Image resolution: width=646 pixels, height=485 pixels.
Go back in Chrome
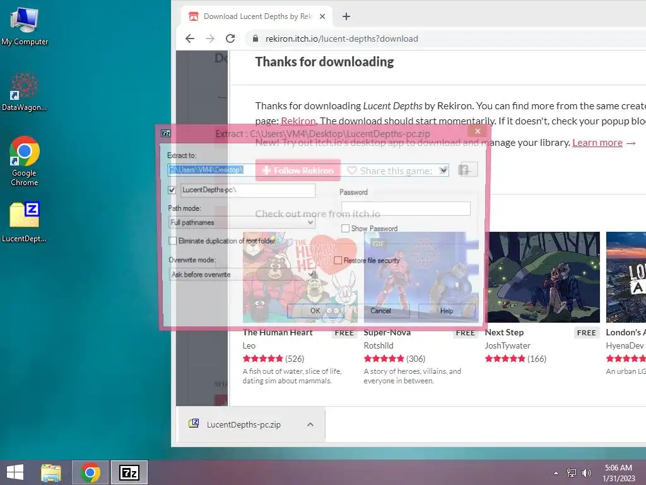(x=190, y=39)
